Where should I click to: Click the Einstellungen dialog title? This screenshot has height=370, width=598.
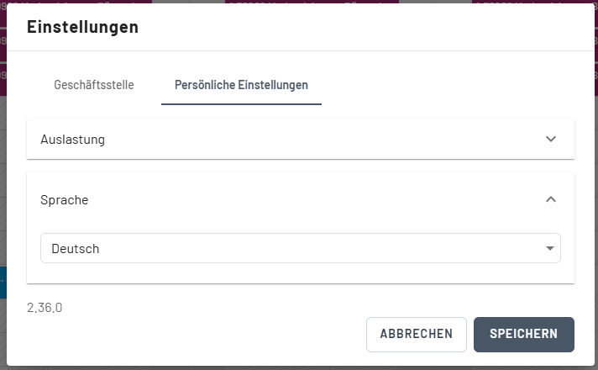pos(82,27)
